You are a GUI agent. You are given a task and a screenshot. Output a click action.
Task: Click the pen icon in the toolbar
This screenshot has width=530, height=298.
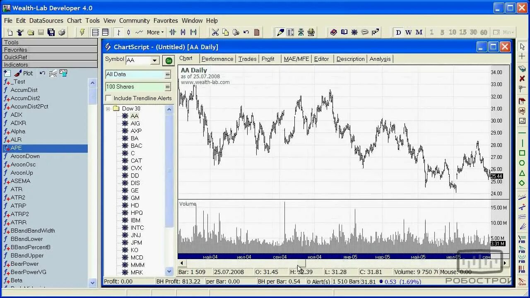pos(280,32)
